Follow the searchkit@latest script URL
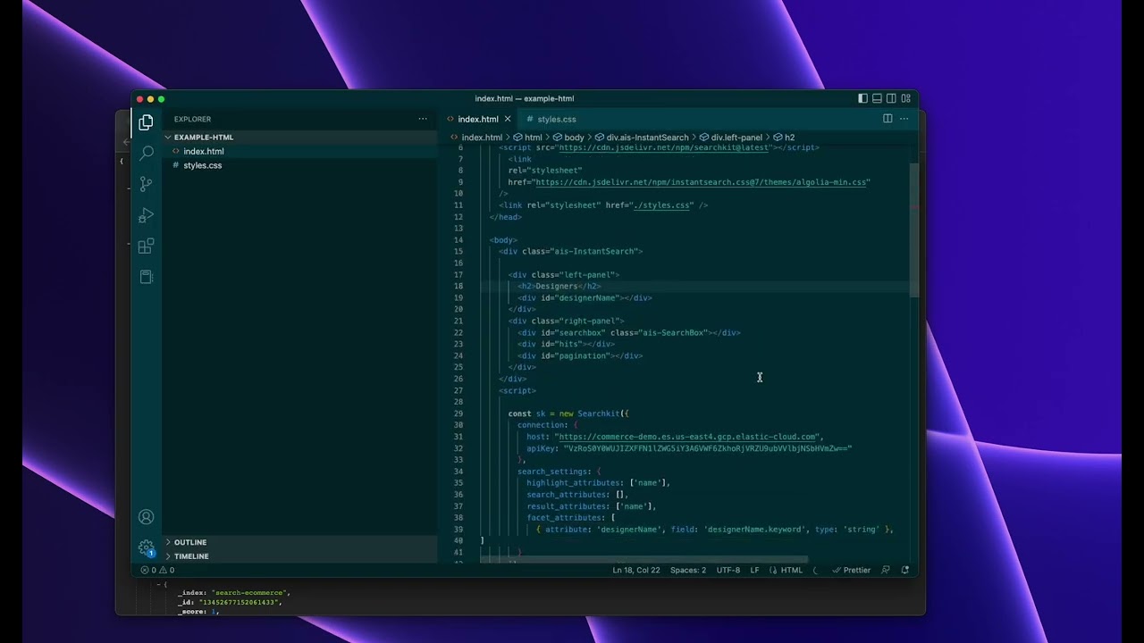Image resolution: width=1144 pixels, height=643 pixels. point(664,148)
